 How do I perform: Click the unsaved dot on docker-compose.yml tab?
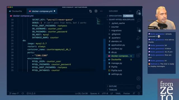[x=55, y=11]
